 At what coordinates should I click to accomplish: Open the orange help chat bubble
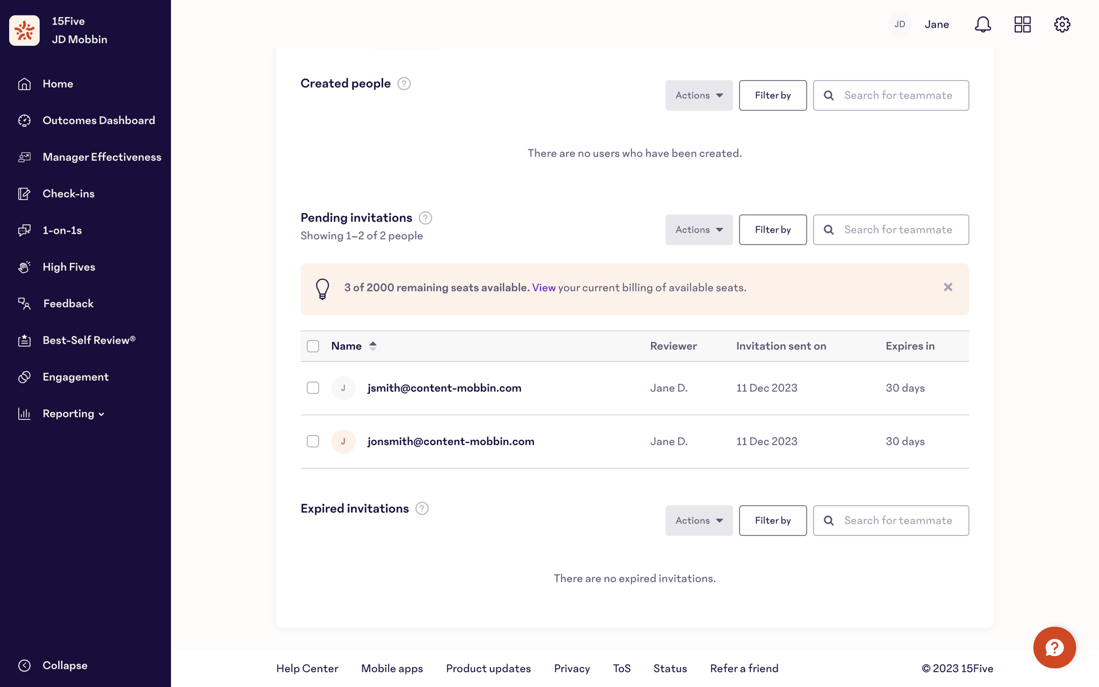click(x=1054, y=647)
